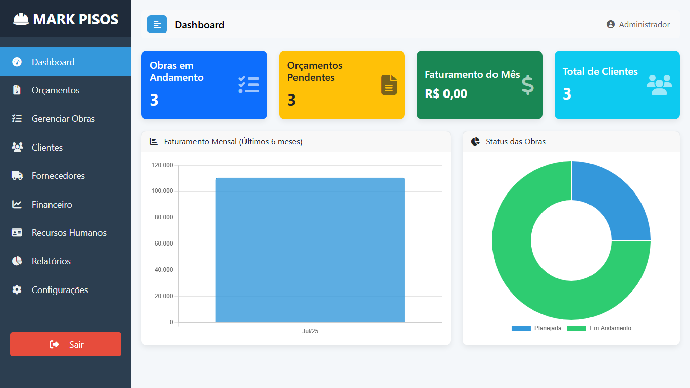Click the MARK PISOS brand title
The height and width of the screenshot is (388, 690).
tap(76, 19)
